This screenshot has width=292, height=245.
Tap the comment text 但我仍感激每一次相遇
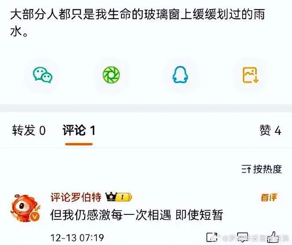tap(110, 215)
